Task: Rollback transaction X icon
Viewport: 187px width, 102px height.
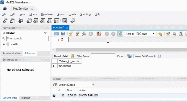Action: tap(114, 34)
